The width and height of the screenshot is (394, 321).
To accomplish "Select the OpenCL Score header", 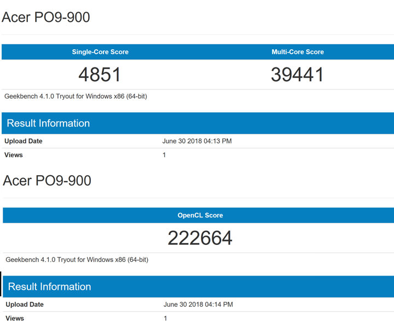I will [200, 215].
